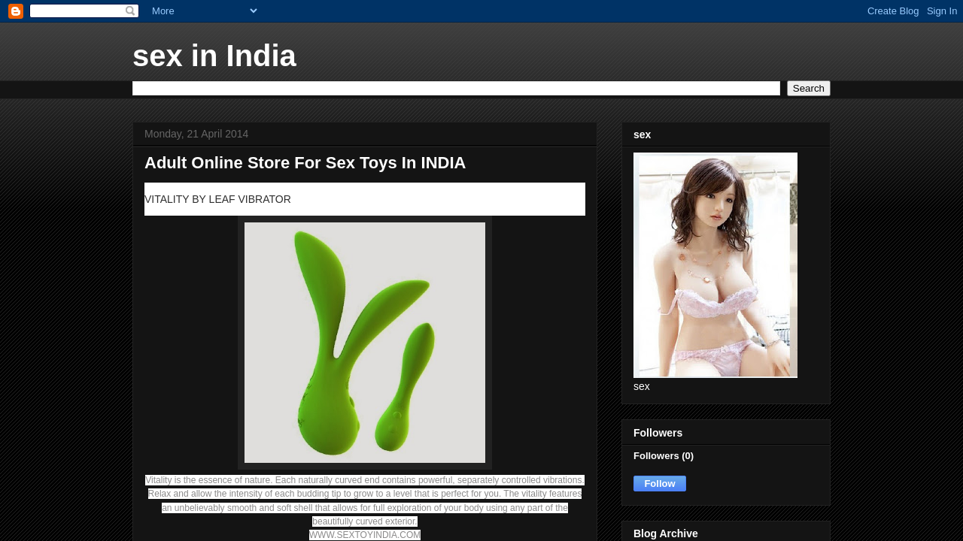Click the Sign In link
Screen dimensions: 963x541
[942, 11]
